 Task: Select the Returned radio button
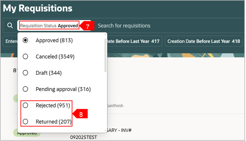[x=25, y=122]
